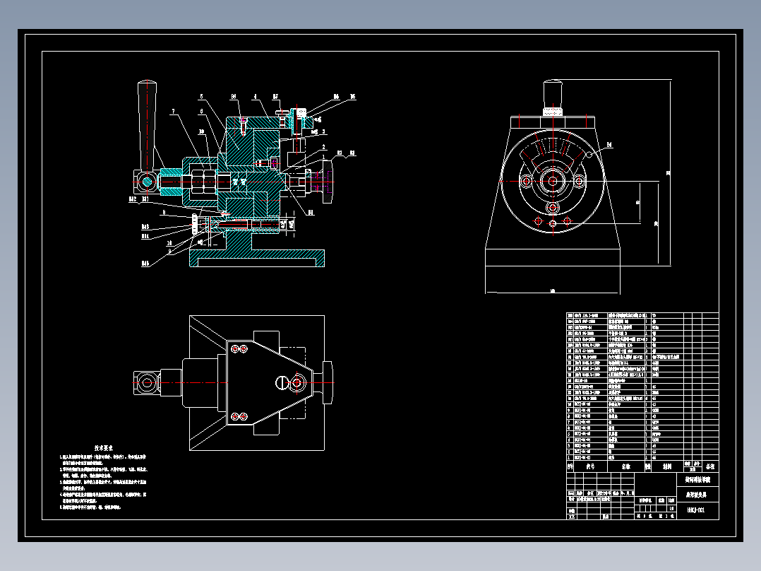The height and width of the screenshot is (571, 761).
Task: Click the lower pair of red screws in bottom view
Action: tap(239, 416)
